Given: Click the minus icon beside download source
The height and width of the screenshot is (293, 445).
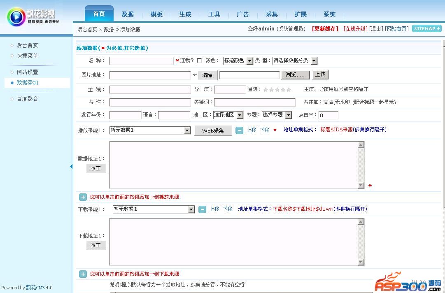Looking at the screenshot, I should tap(202, 209).
